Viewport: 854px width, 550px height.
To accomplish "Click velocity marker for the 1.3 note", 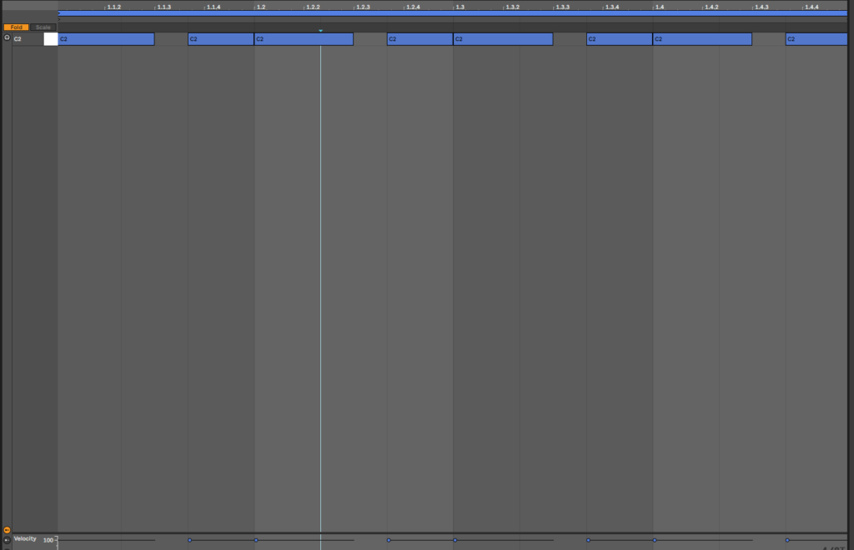I will coord(455,540).
